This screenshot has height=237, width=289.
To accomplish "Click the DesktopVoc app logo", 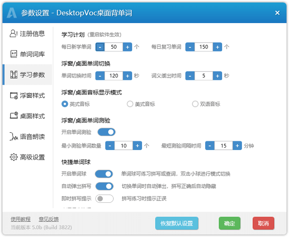I will (12, 13).
